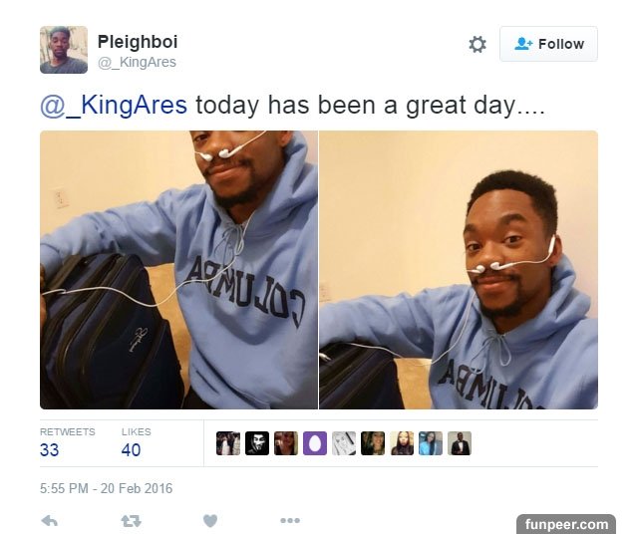Click the @_KingAres mention in tweet text
Screen dimensions: 636x534
[114, 105]
